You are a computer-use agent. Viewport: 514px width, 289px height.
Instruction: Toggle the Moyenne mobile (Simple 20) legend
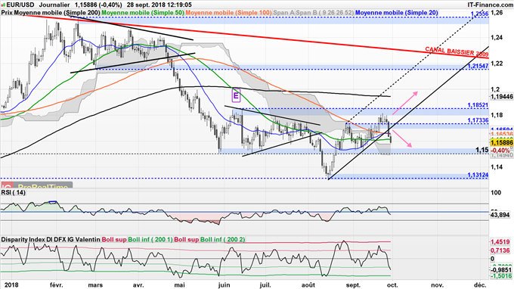point(397,12)
